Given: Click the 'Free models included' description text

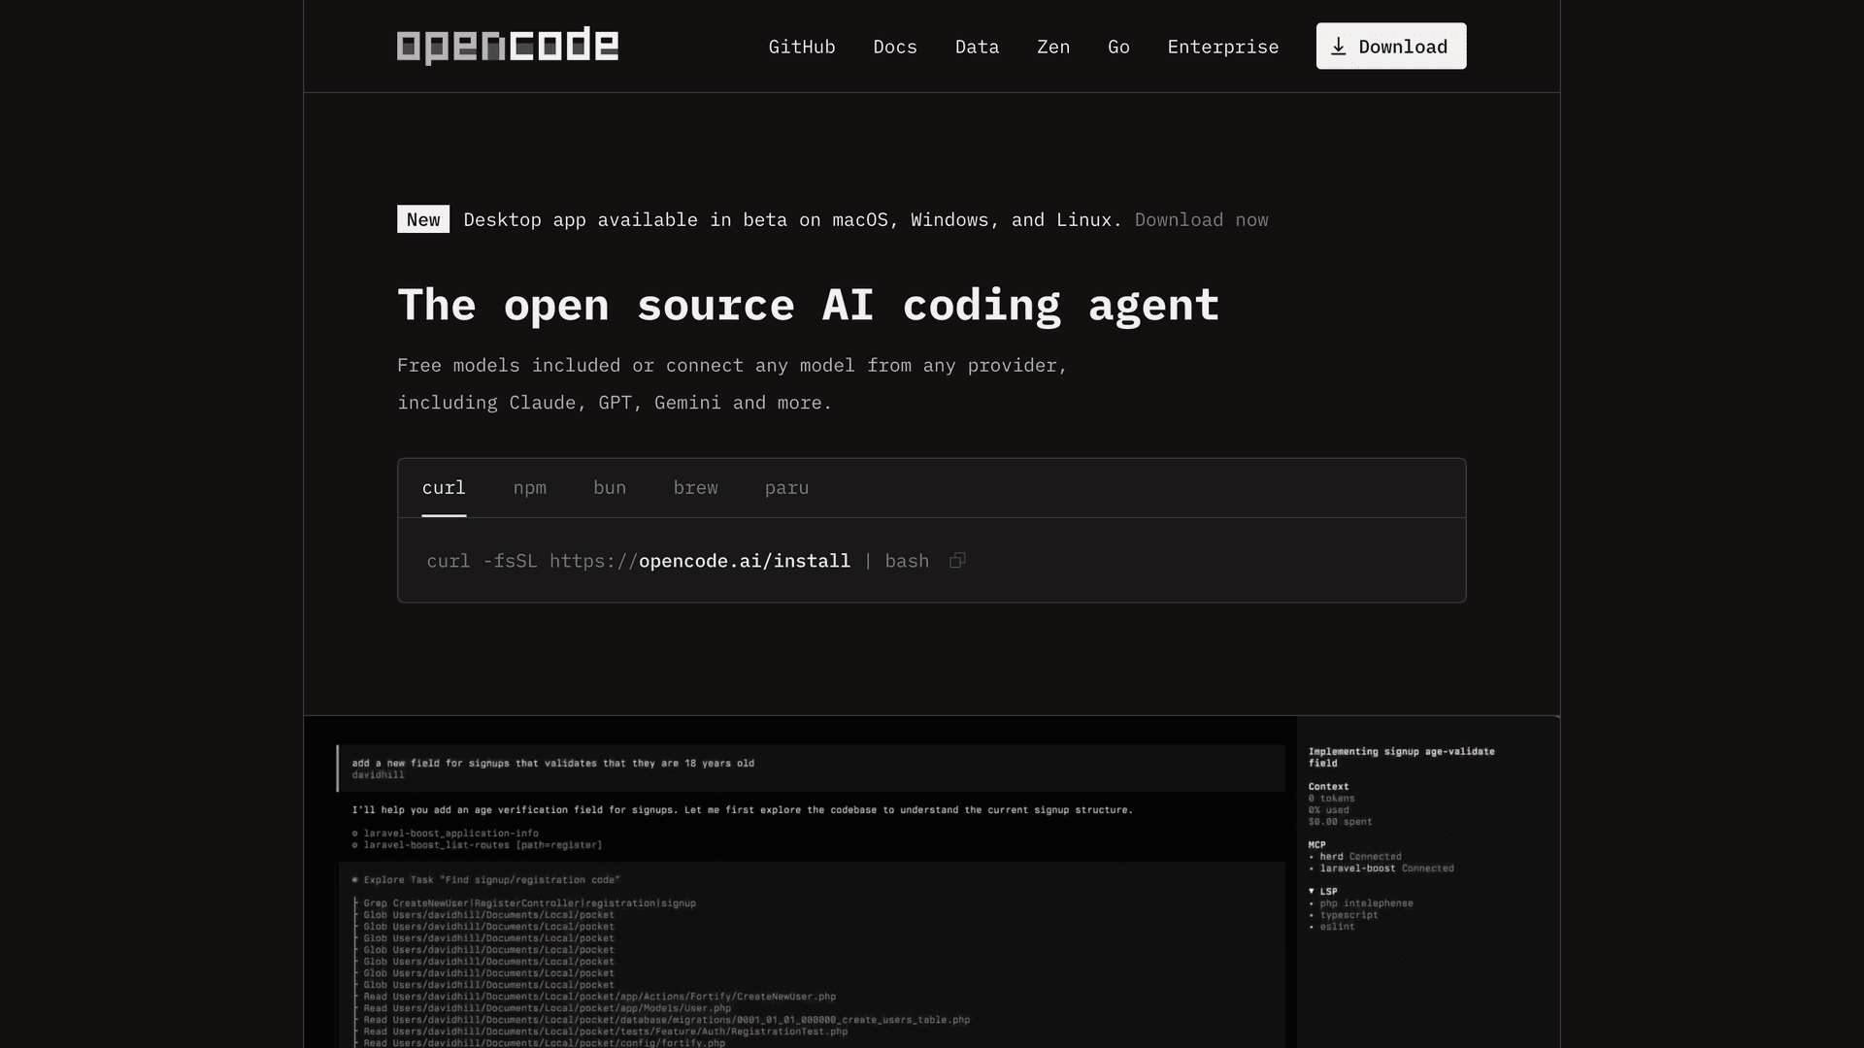Looking at the screenshot, I should coord(732,384).
